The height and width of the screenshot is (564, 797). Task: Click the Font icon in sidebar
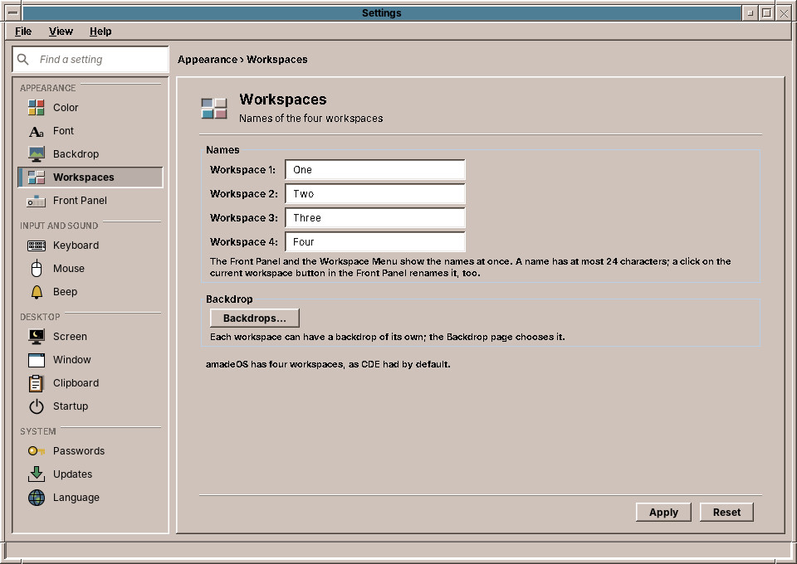click(36, 131)
